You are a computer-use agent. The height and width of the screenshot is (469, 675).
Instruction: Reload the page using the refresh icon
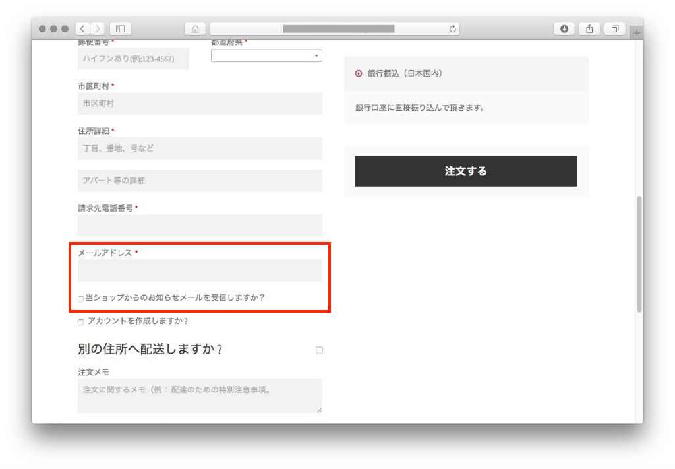452,29
